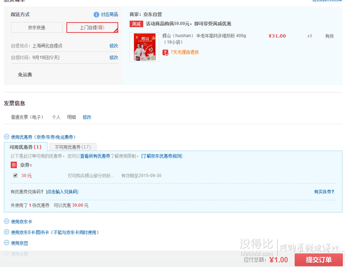Click 上海闸北自提点 pickup location text

point(48,46)
